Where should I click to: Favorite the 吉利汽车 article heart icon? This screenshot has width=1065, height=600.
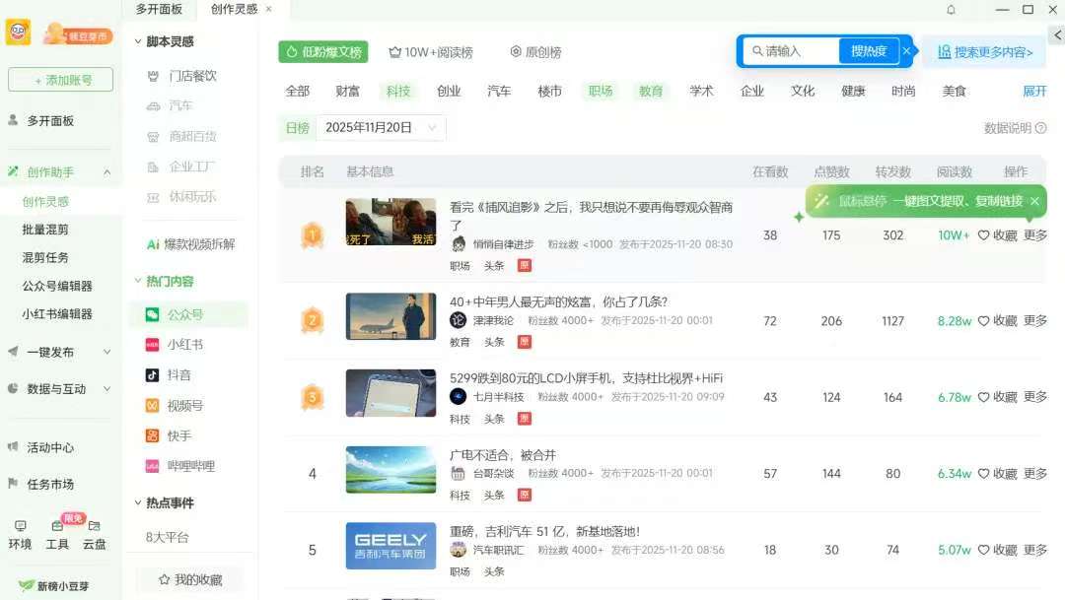point(983,550)
